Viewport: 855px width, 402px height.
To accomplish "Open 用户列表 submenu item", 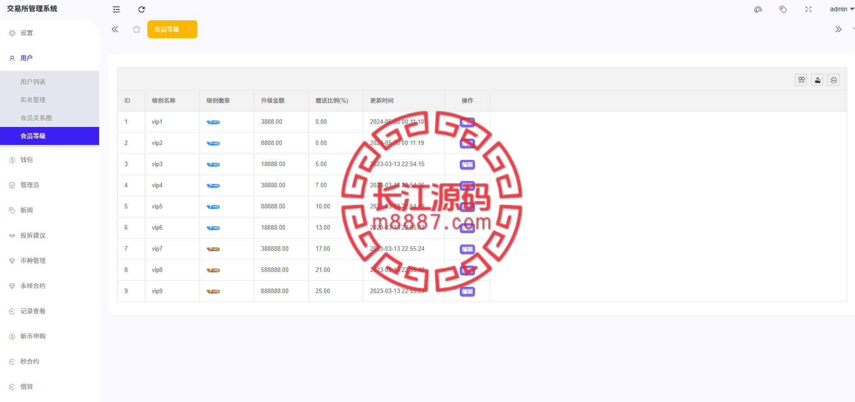I will click(50, 82).
